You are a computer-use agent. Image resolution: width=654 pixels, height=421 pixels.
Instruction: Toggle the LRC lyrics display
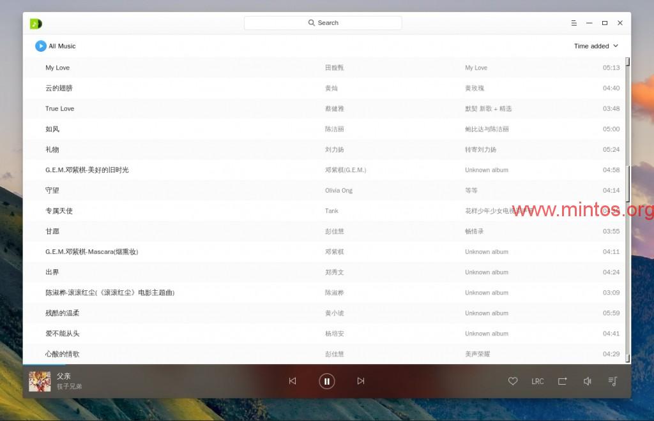tap(537, 381)
